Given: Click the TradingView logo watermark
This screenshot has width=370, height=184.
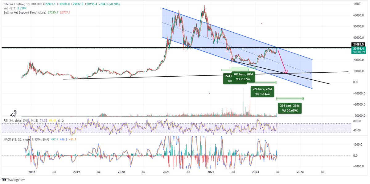Looking at the screenshot, I should [14, 179].
